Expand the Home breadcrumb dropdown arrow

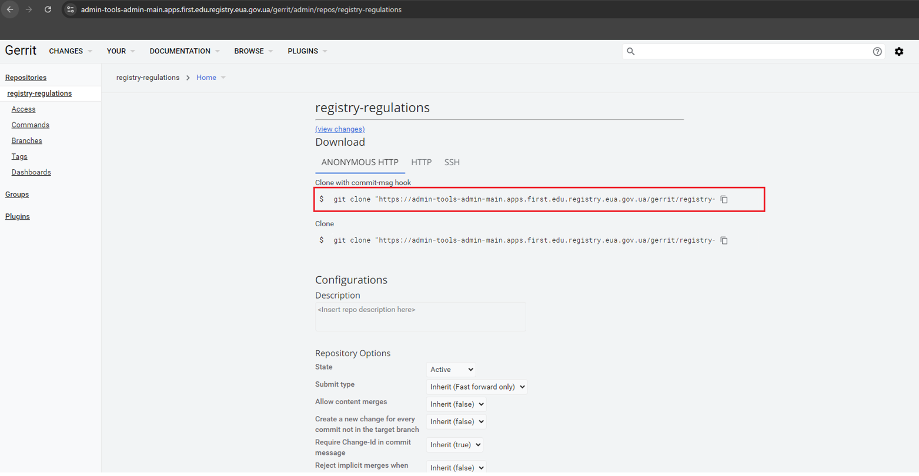(x=223, y=78)
